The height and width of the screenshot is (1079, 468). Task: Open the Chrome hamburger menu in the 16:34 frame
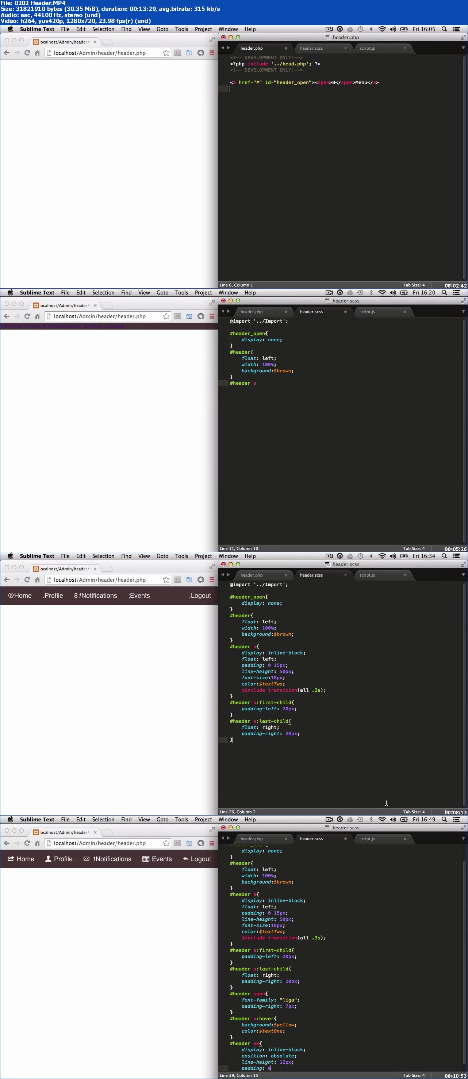212,580
